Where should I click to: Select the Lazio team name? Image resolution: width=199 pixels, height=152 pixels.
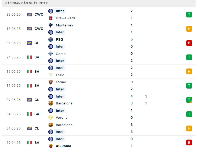click(x=60, y=75)
